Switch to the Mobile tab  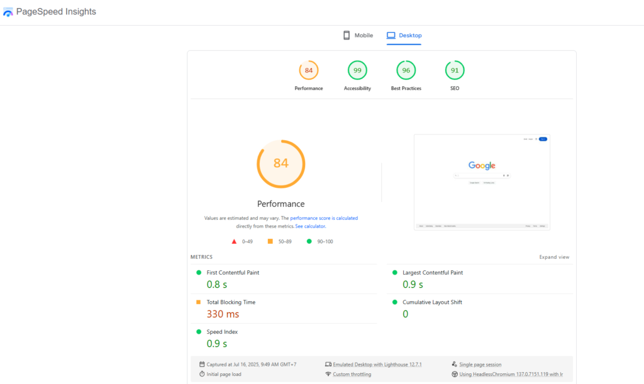coord(358,35)
